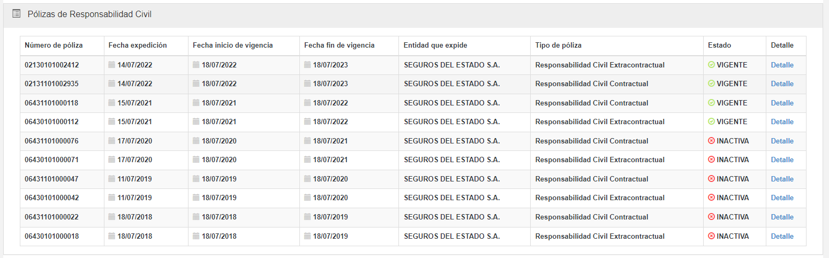View Detalle of policy 06430101000071
The image size is (829, 258).
pos(782,160)
